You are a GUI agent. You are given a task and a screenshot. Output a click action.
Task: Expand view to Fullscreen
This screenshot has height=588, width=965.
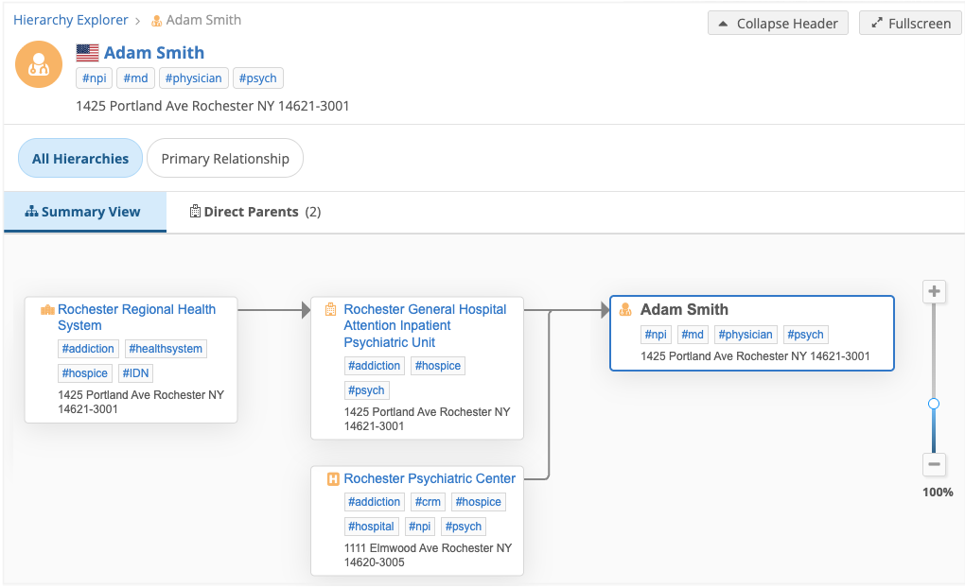click(910, 24)
